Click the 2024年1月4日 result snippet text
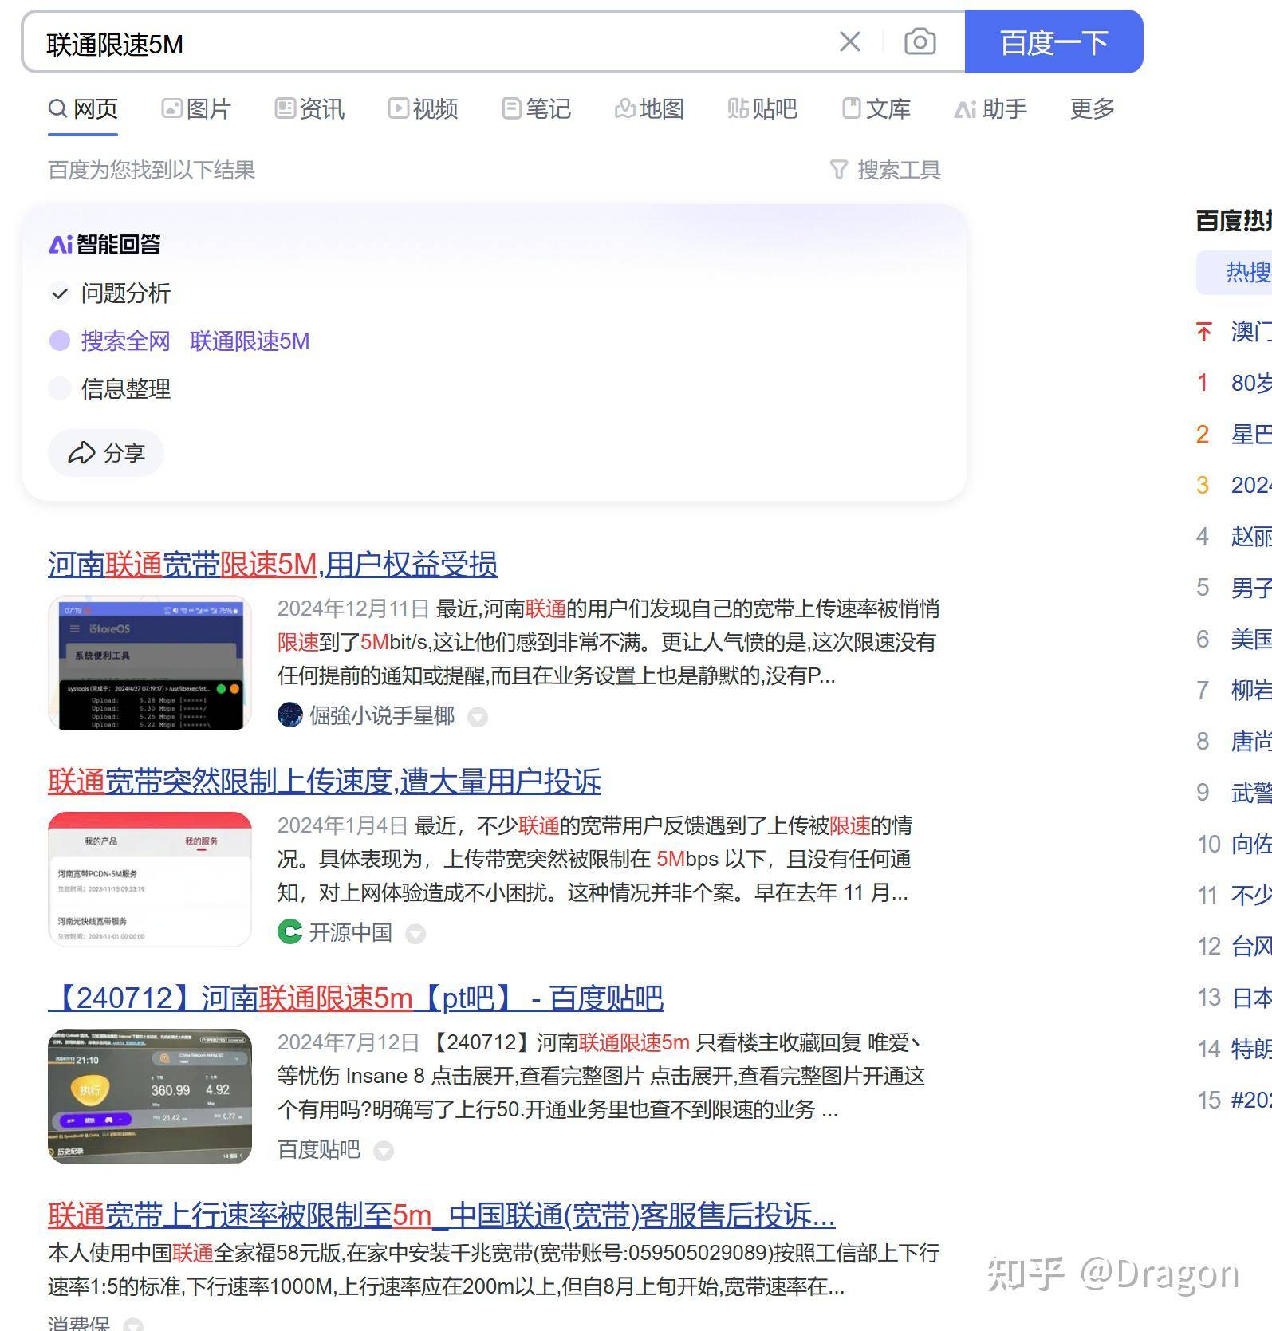This screenshot has height=1331, width=1272. tap(595, 859)
